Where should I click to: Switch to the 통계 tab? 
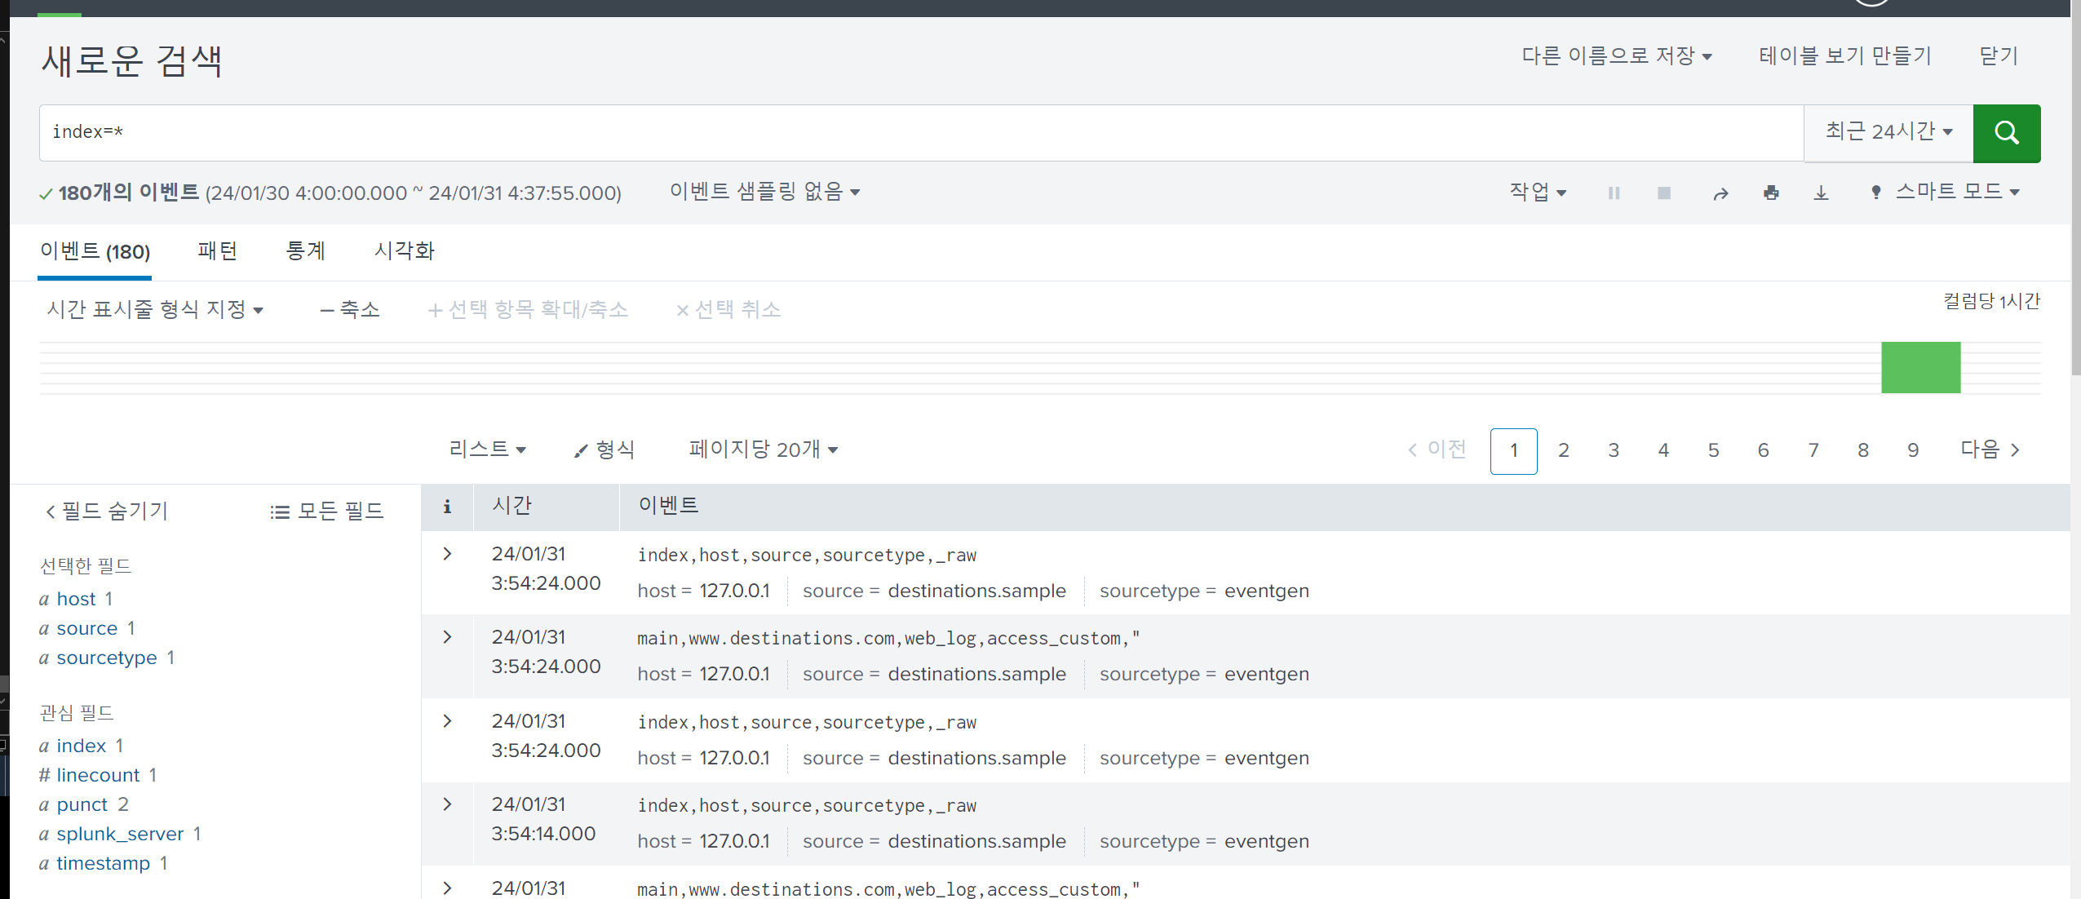coord(306,251)
